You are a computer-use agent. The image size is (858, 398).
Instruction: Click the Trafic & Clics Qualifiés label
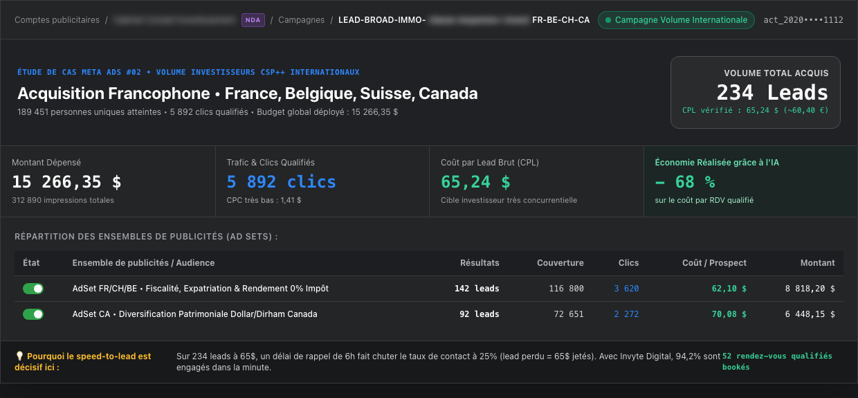click(271, 163)
